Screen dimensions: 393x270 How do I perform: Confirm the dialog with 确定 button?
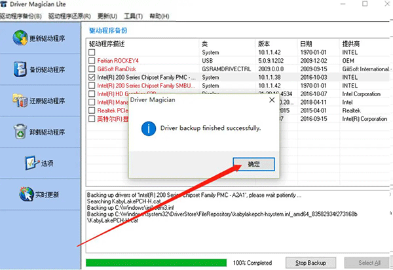(x=253, y=164)
